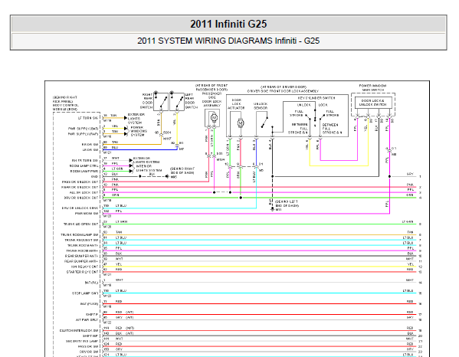Click the 'STARTER RLY CONT' pin label
This screenshot has width=459, height=357.
click(83, 272)
